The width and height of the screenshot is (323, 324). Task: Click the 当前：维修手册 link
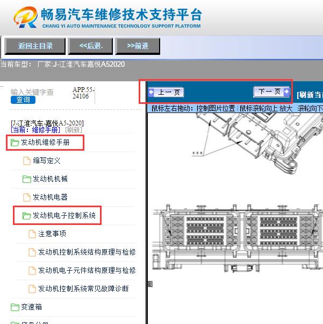click(35, 130)
